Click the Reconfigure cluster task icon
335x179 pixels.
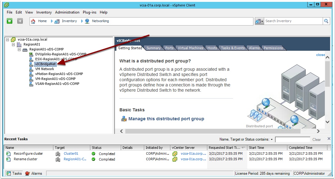click(8, 153)
